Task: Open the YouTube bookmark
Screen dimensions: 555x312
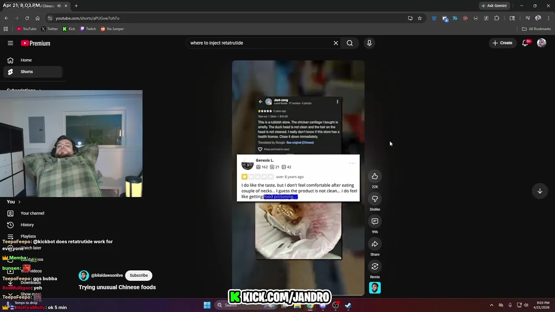Action: (x=26, y=29)
